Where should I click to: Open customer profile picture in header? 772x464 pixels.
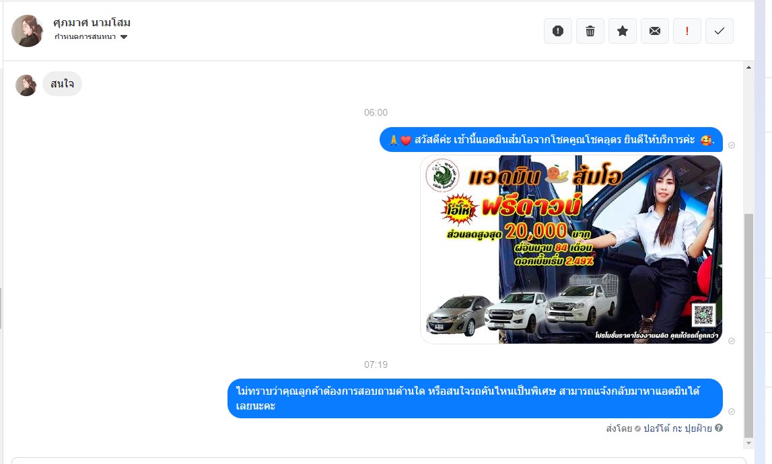[28, 30]
